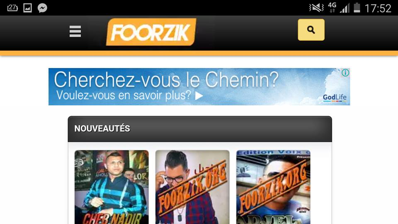This screenshot has height=224, width=398.
Task: Tap the play arrow after 'savoir plus?'
Action: 199,96
